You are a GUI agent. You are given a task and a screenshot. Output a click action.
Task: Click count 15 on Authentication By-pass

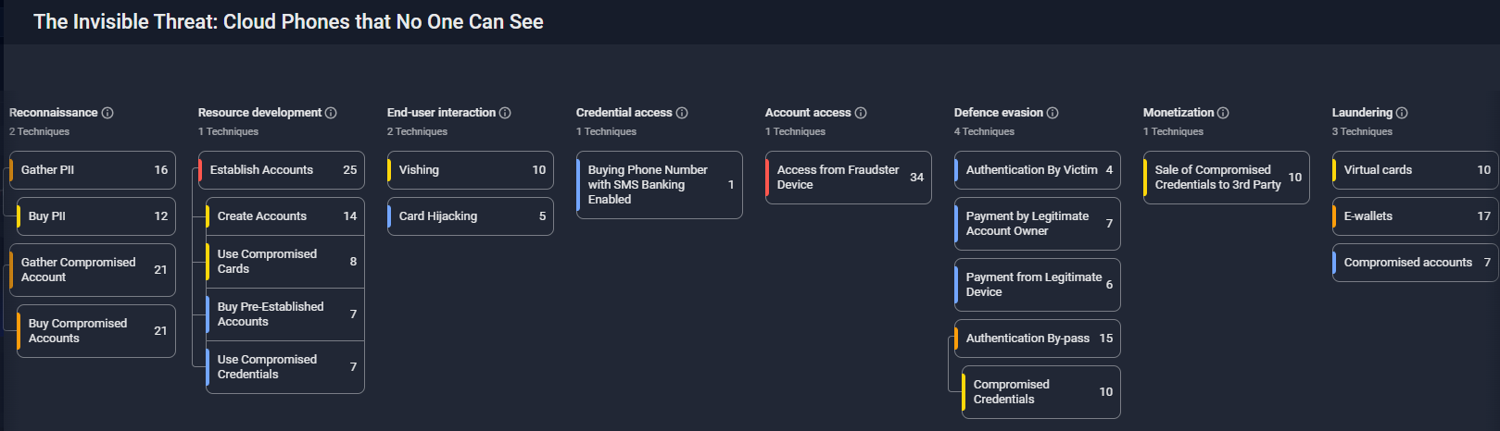click(x=1105, y=339)
